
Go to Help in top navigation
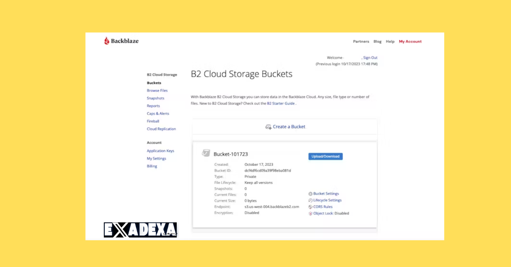pyautogui.click(x=390, y=42)
